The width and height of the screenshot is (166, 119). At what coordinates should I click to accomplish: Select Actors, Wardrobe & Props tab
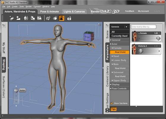pyautogui.click(x=20, y=12)
